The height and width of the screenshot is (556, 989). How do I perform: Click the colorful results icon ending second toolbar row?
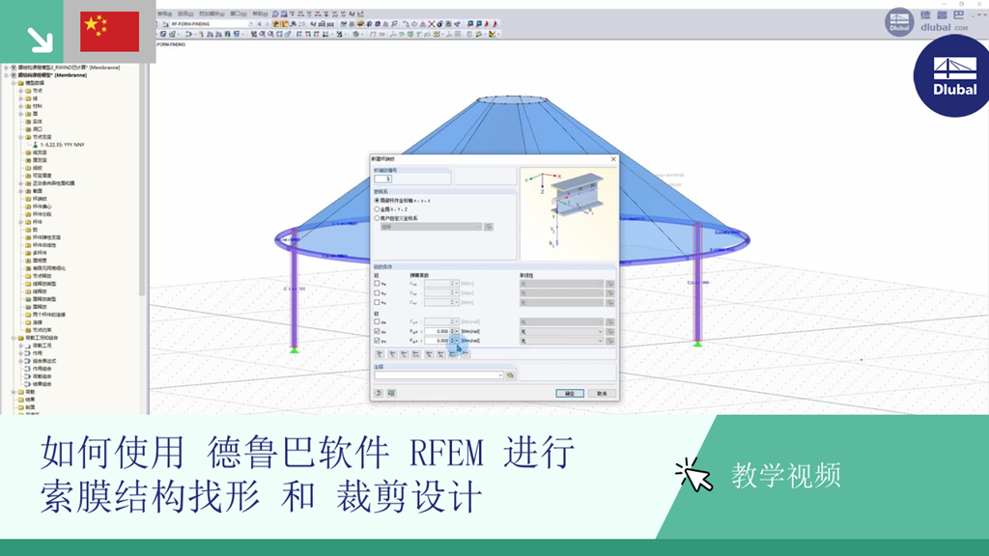click(x=493, y=34)
